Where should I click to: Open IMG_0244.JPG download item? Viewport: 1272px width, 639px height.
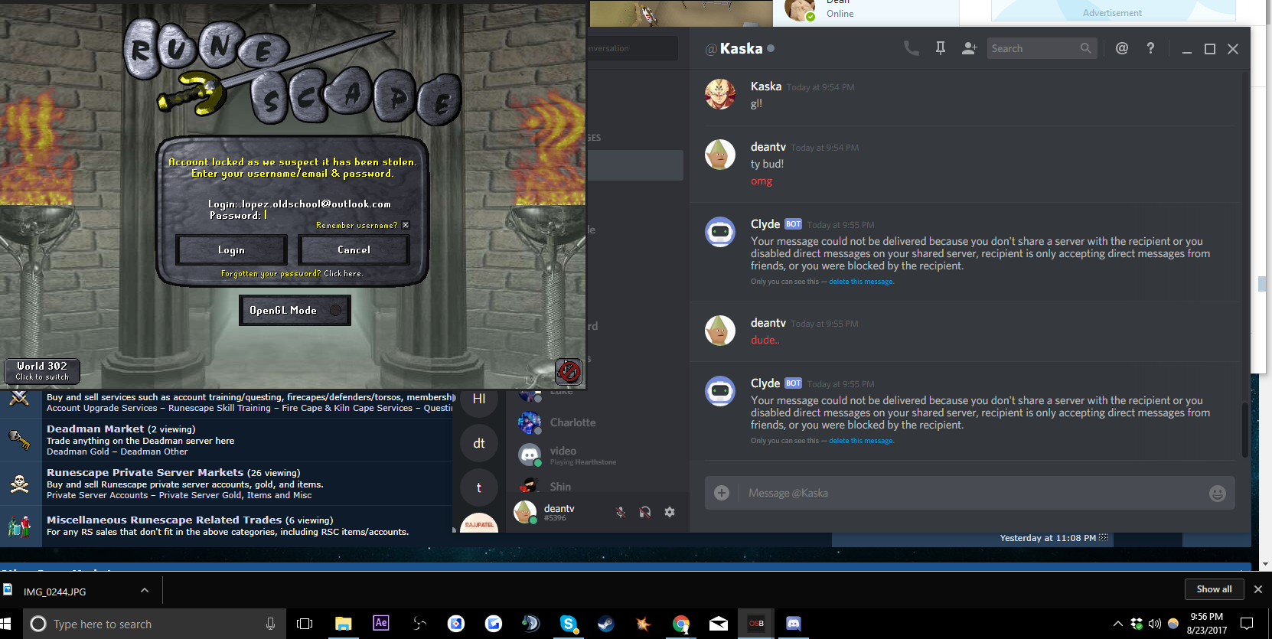(55, 591)
